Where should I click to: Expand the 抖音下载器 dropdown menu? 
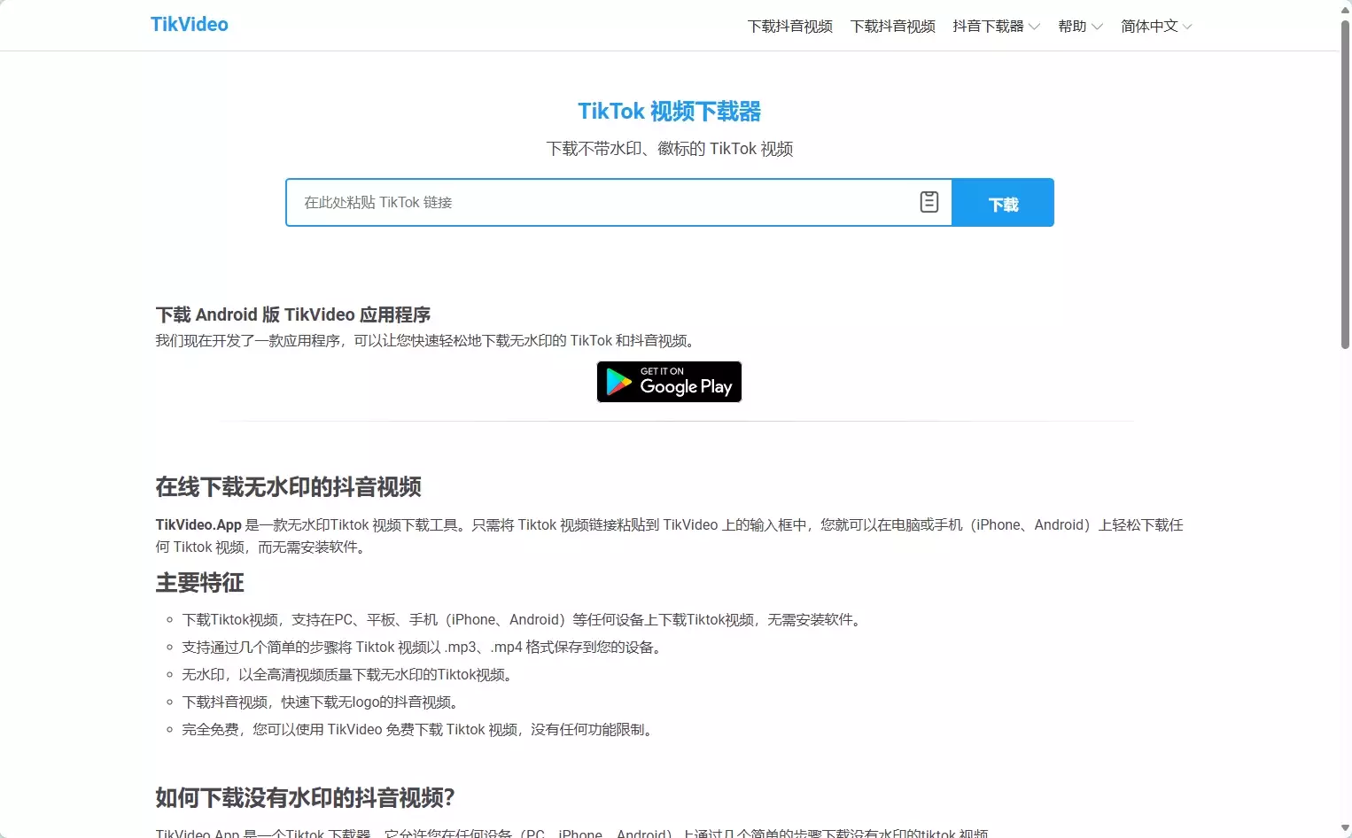[997, 27]
